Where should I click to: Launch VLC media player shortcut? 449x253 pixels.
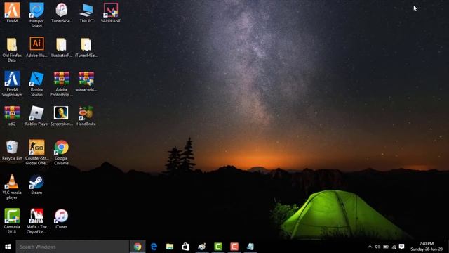click(x=12, y=186)
